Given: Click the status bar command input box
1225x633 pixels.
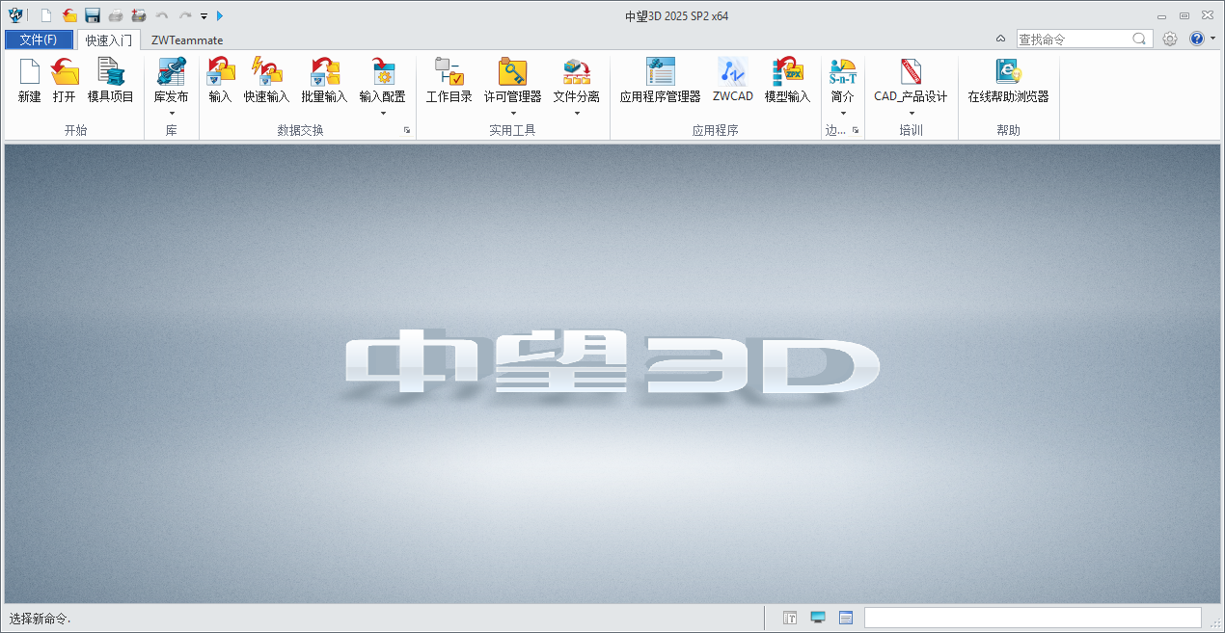Looking at the screenshot, I should (1033, 618).
